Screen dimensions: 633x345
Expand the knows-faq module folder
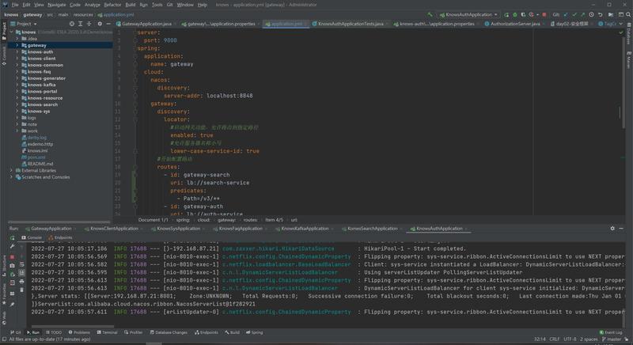coord(17,72)
